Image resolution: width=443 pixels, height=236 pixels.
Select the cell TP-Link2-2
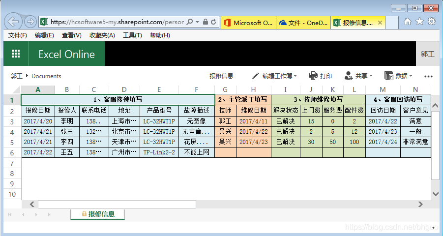pos(159,152)
